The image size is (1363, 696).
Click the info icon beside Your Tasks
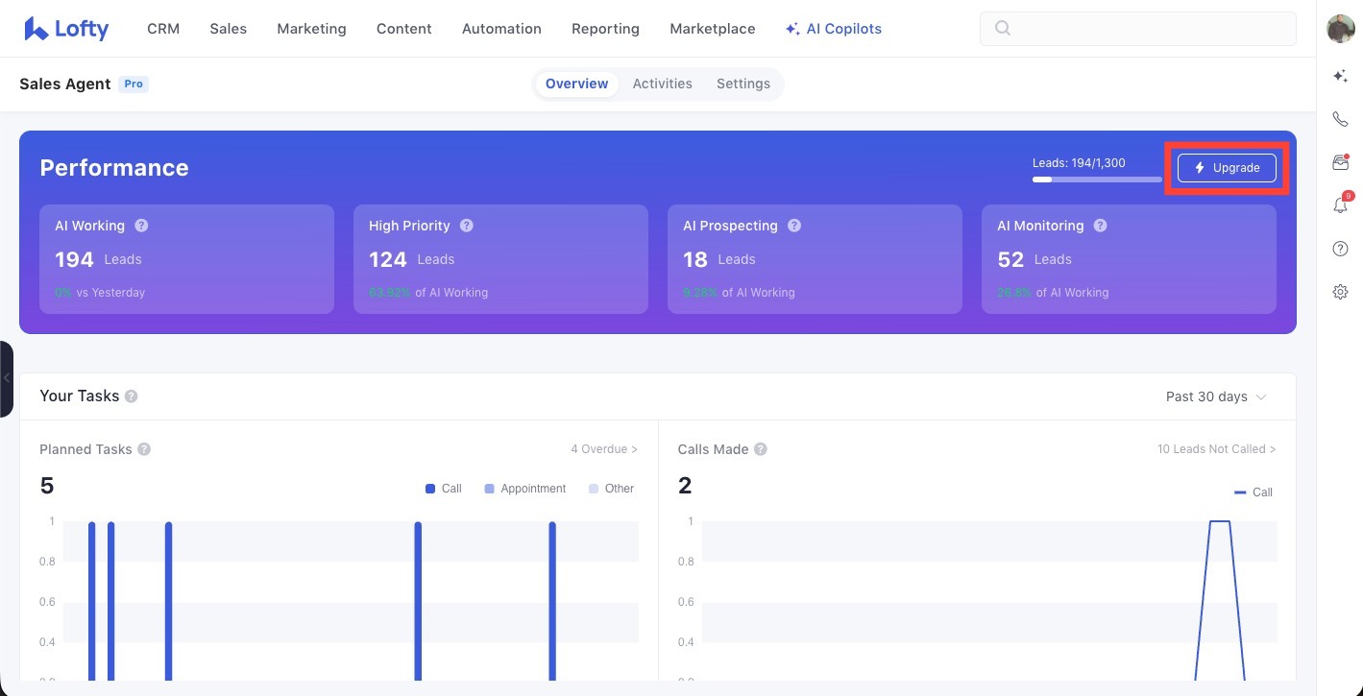[x=132, y=396]
